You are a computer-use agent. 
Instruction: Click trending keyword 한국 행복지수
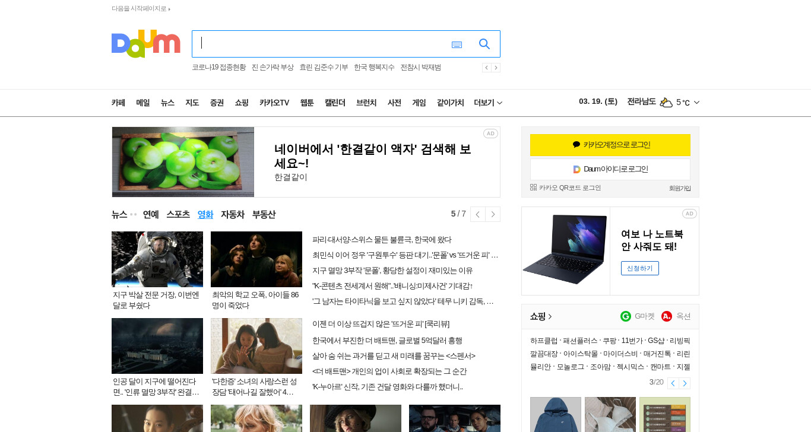pyautogui.click(x=374, y=68)
